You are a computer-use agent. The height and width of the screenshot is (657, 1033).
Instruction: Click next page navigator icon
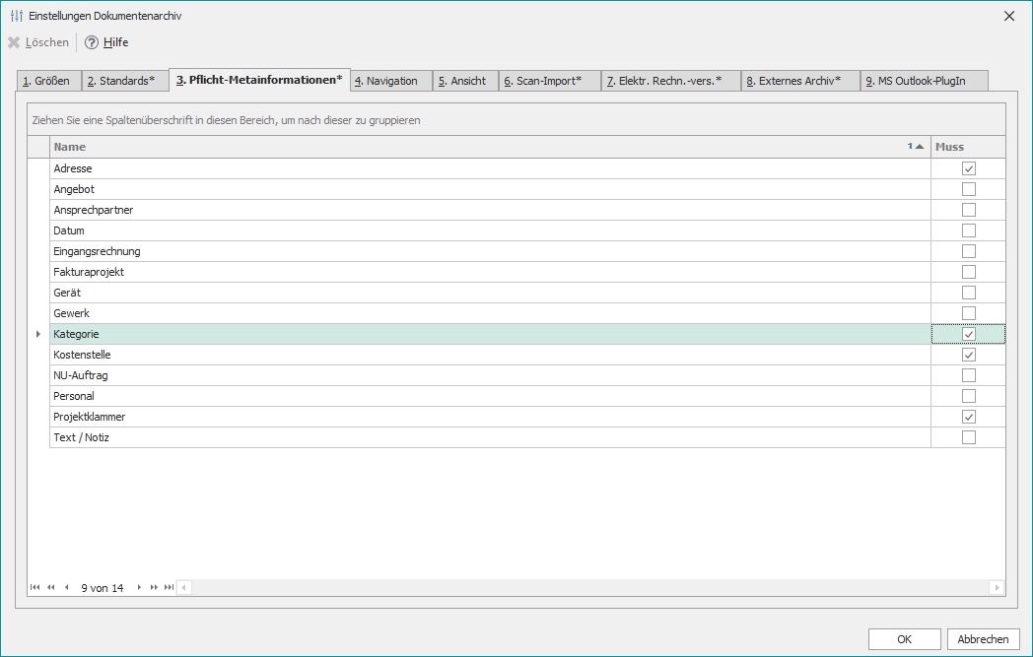[x=154, y=587]
